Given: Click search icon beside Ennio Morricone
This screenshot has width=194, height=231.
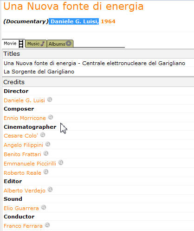Looking at the screenshot, I should coord(51,117).
